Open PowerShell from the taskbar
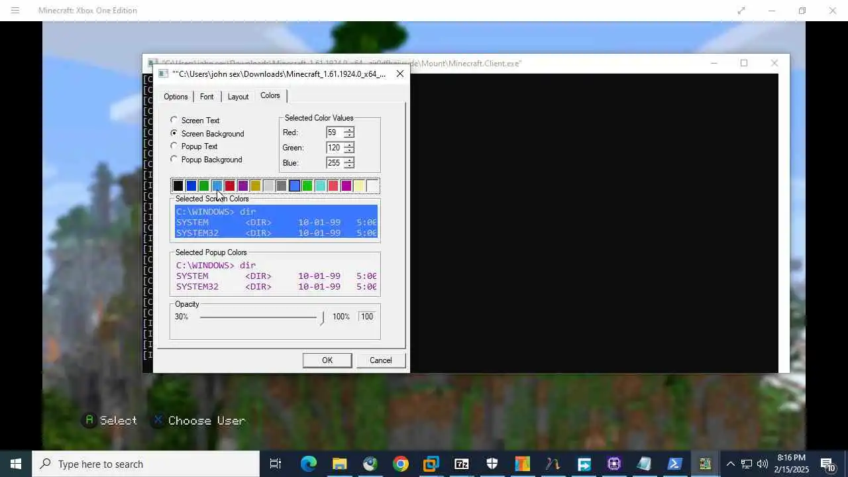The height and width of the screenshot is (477, 848). point(674,464)
